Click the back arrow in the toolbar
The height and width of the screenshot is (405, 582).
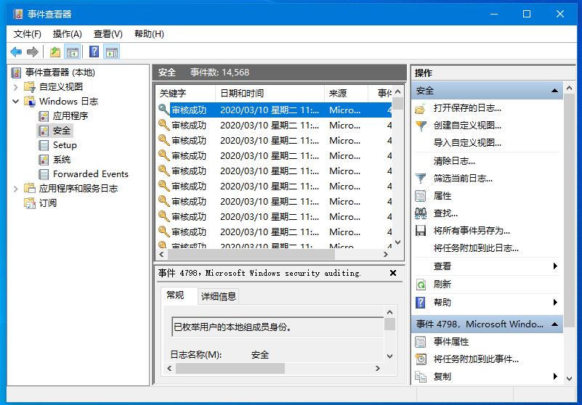15,52
